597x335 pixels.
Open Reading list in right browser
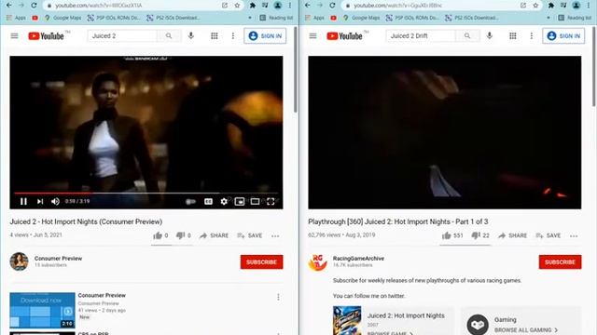click(x=575, y=18)
